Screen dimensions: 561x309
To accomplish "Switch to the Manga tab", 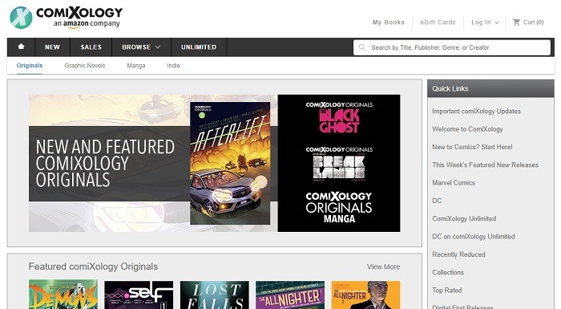I will click(136, 66).
